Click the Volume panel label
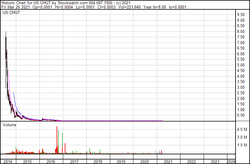Viewport: 250px width, 164px height. pyautogui.click(x=9, y=125)
